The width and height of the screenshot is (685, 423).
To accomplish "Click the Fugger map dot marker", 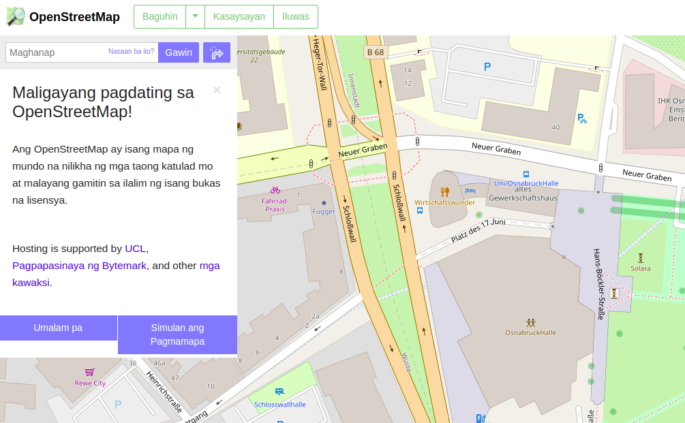I will tap(324, 203).
